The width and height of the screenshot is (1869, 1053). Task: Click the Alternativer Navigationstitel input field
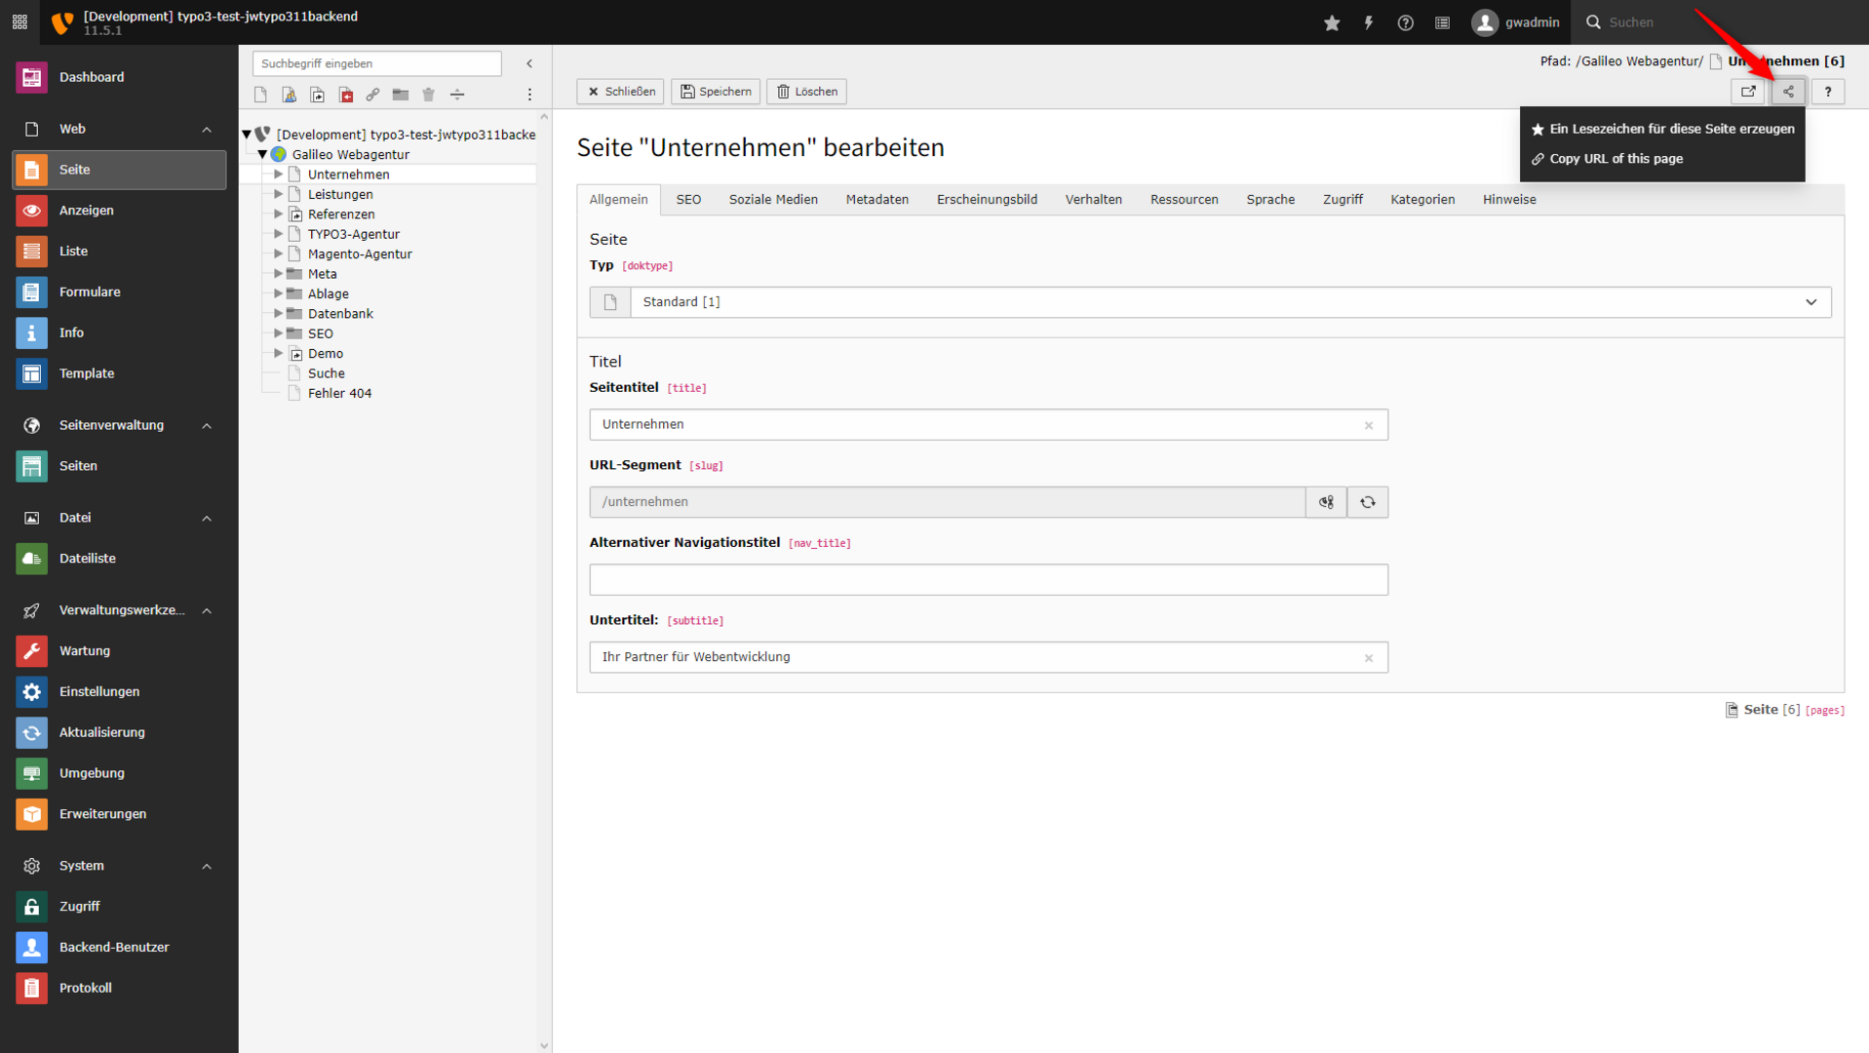coord(988,580)
